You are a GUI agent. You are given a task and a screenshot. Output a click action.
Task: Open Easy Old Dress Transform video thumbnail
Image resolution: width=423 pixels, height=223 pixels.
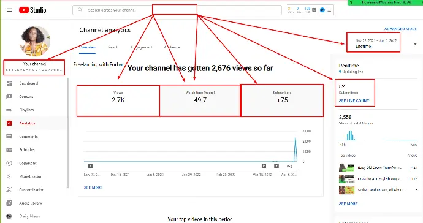click(x=346, y=168)
